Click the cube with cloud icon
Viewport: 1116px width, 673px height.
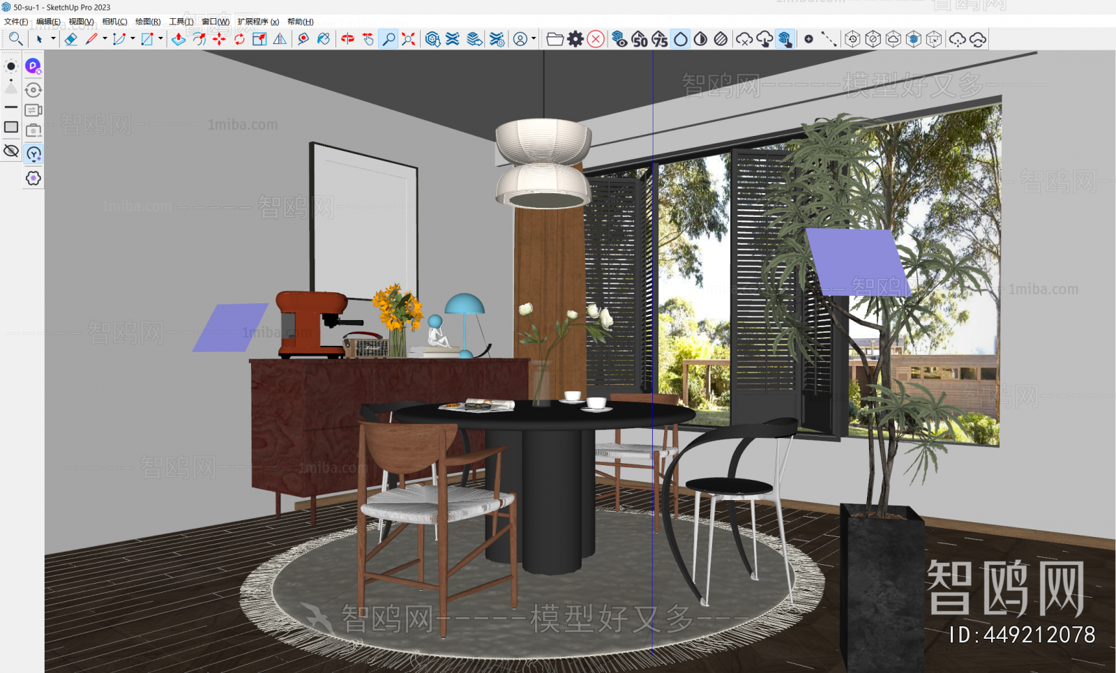tap(893, 39)
